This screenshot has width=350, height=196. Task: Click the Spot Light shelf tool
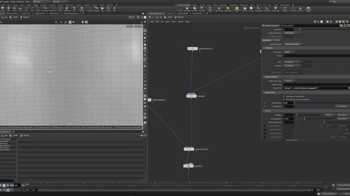tap(195, 9)
